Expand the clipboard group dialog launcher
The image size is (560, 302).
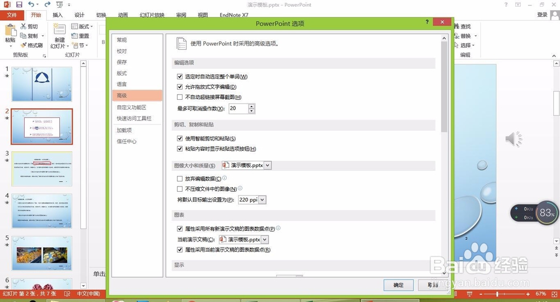[44, 56]
